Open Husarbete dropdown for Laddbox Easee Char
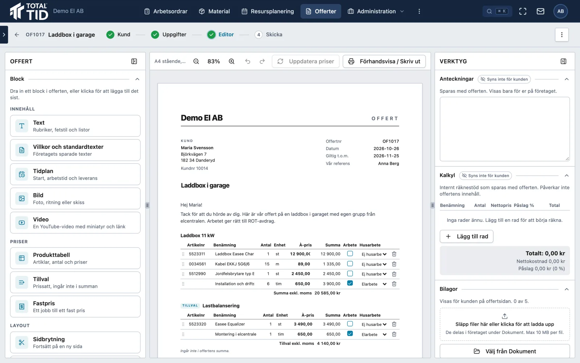Screen dimensions: 580x363 tap(374, 254)
